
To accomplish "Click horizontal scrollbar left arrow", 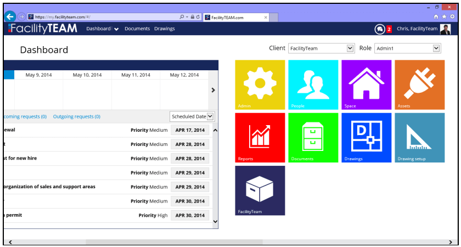I will pyautogui.click(x=10, y=242).
